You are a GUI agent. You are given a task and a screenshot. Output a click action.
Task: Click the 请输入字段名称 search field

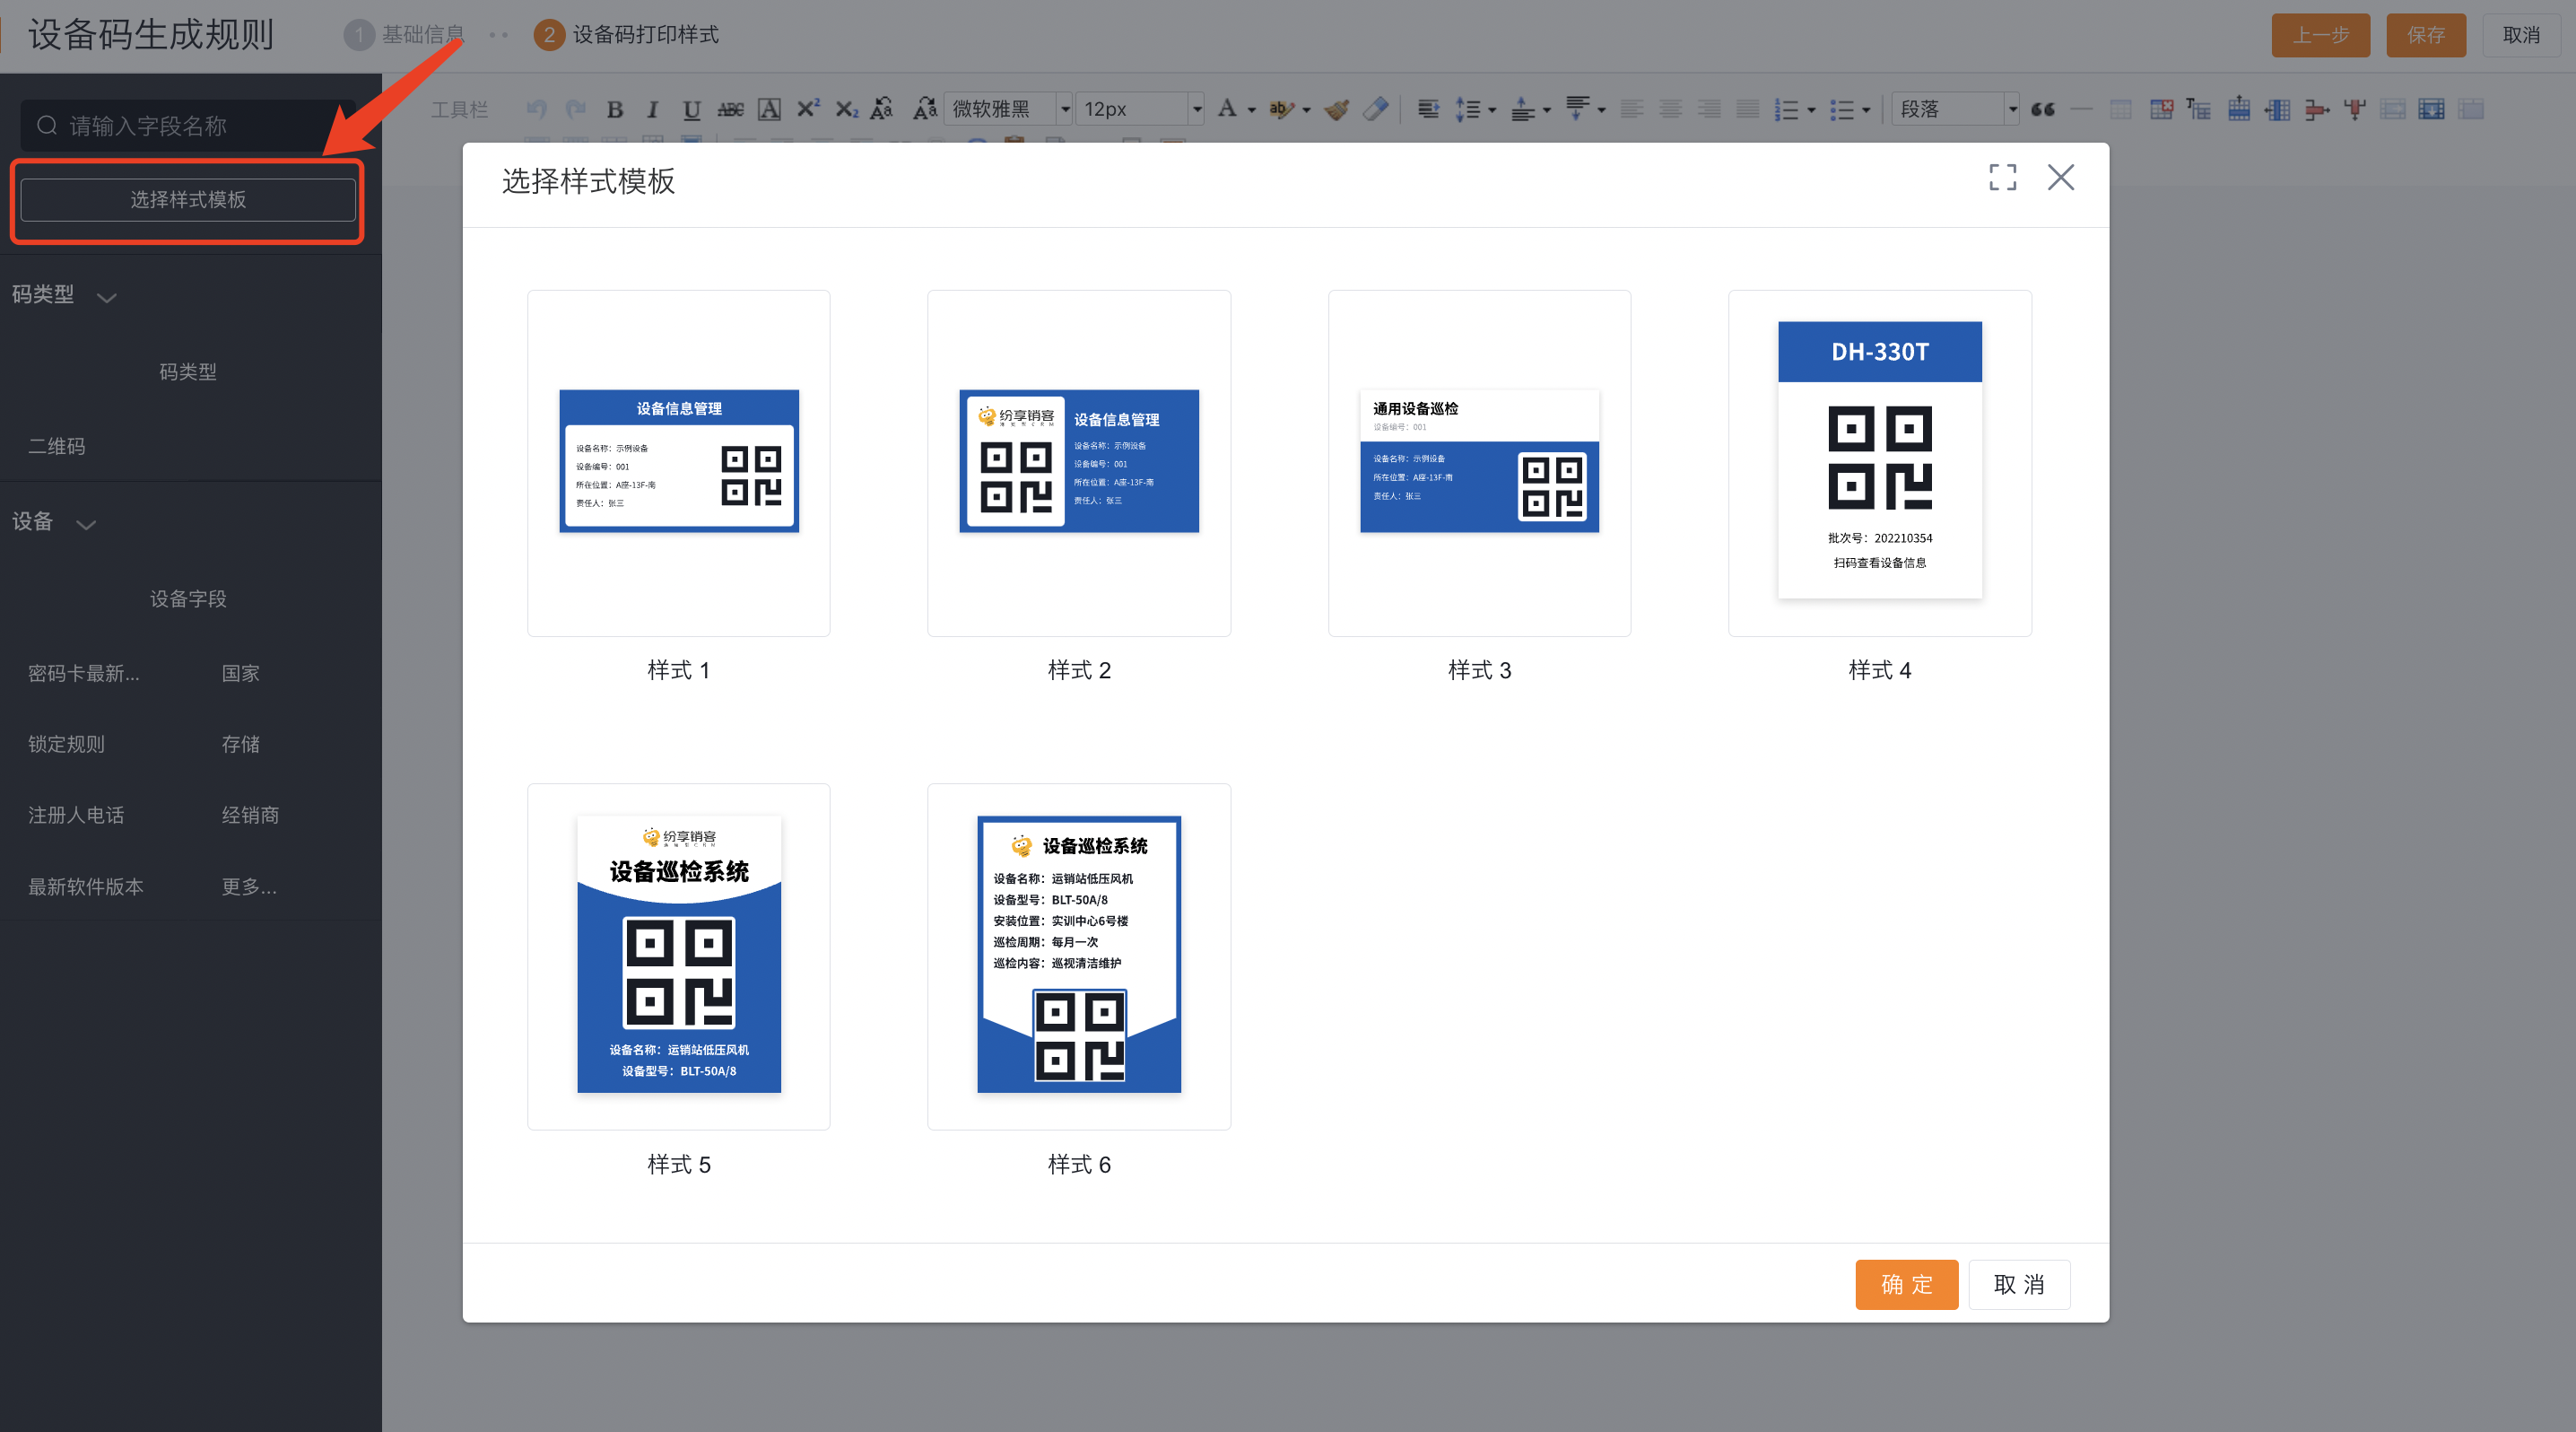(x=188, y=126)
